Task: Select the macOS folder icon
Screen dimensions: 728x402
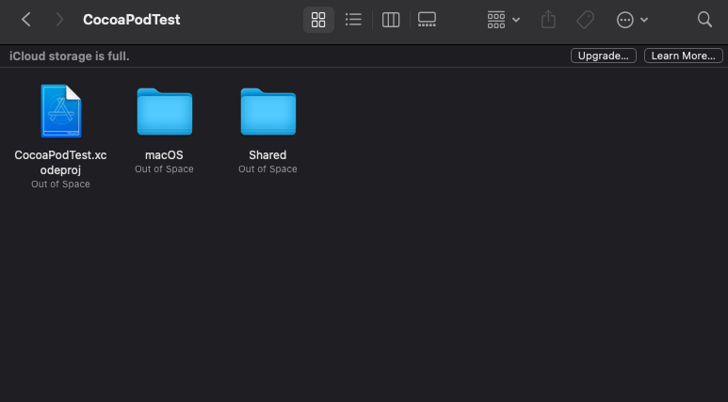Action: (x=165, y=111)
